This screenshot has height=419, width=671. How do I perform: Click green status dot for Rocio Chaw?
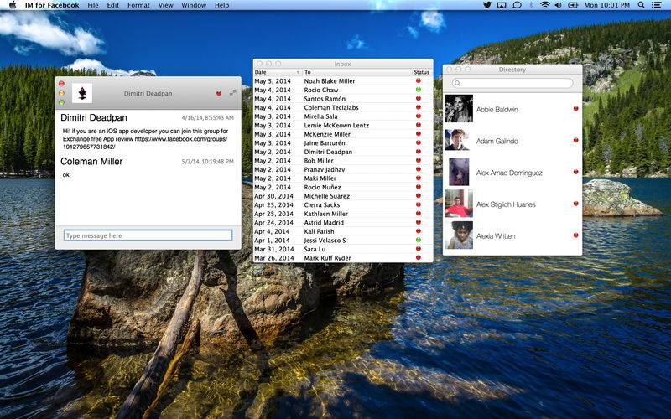point(419,90)
